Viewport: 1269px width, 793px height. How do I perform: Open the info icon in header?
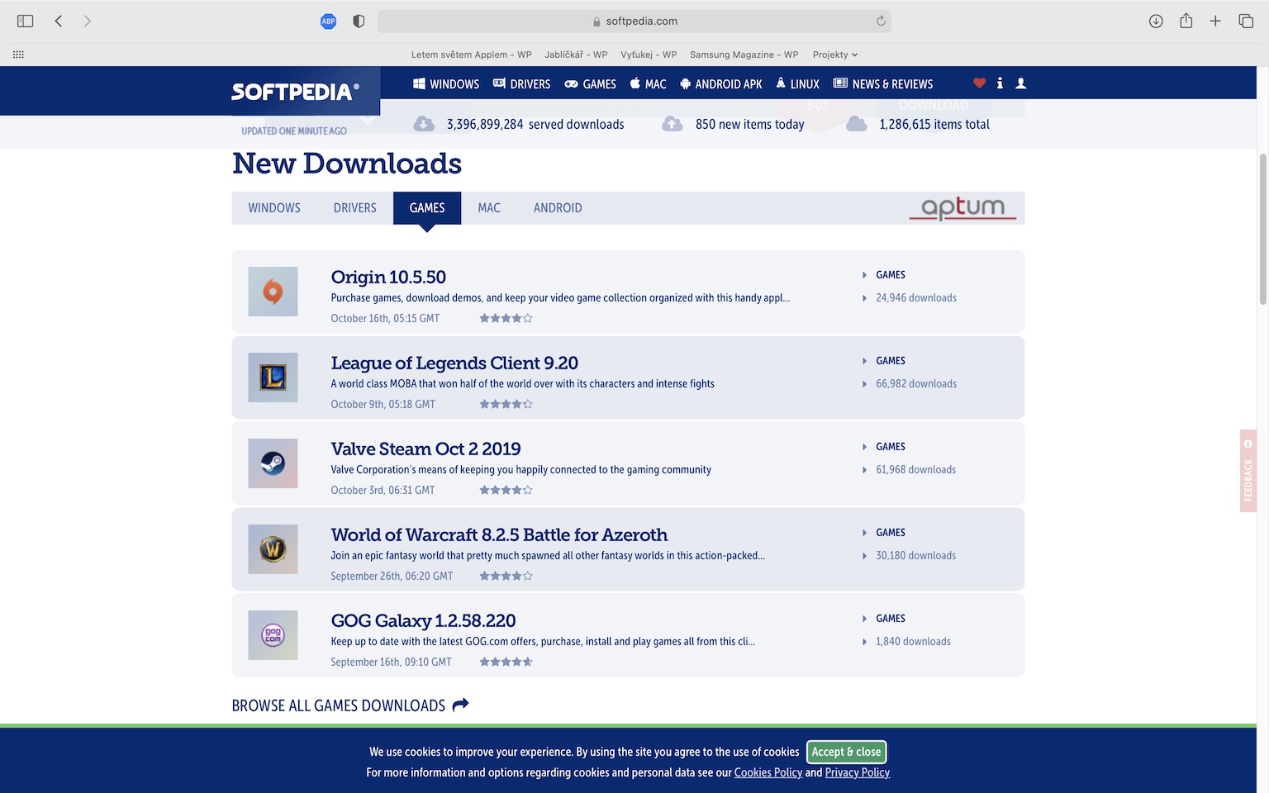point(1000,83)
